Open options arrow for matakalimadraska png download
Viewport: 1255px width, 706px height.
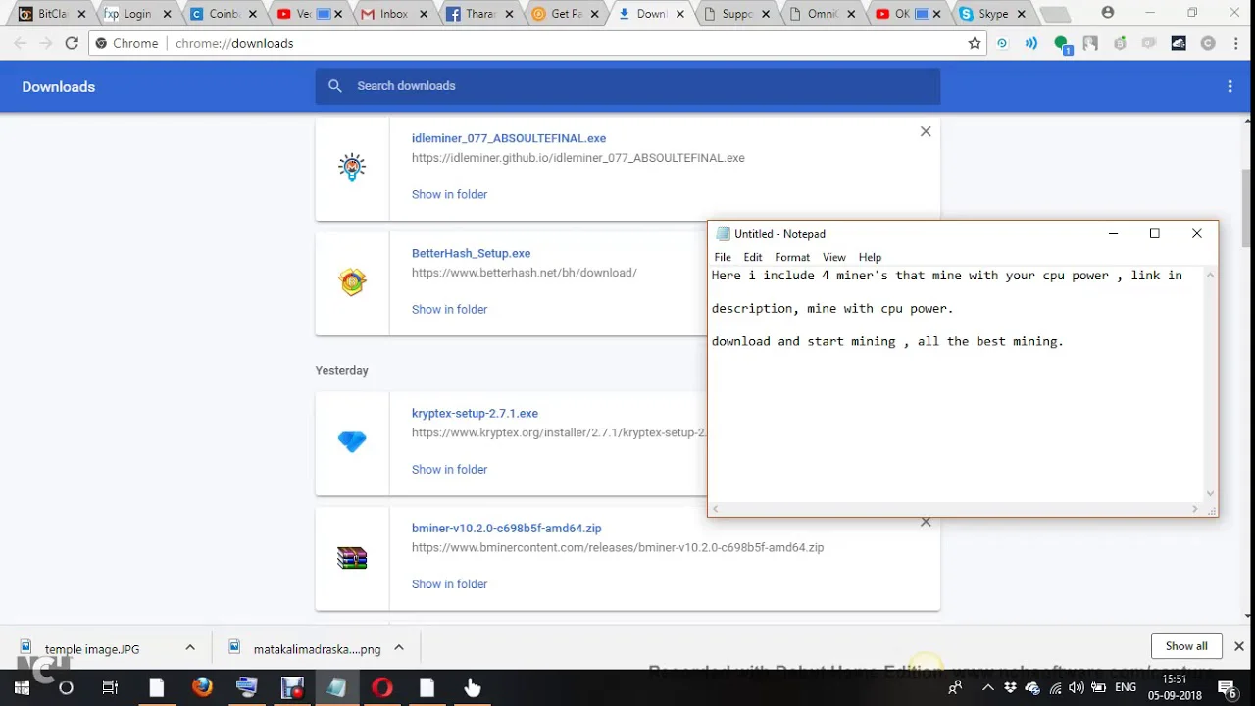(x=399, y=647)
